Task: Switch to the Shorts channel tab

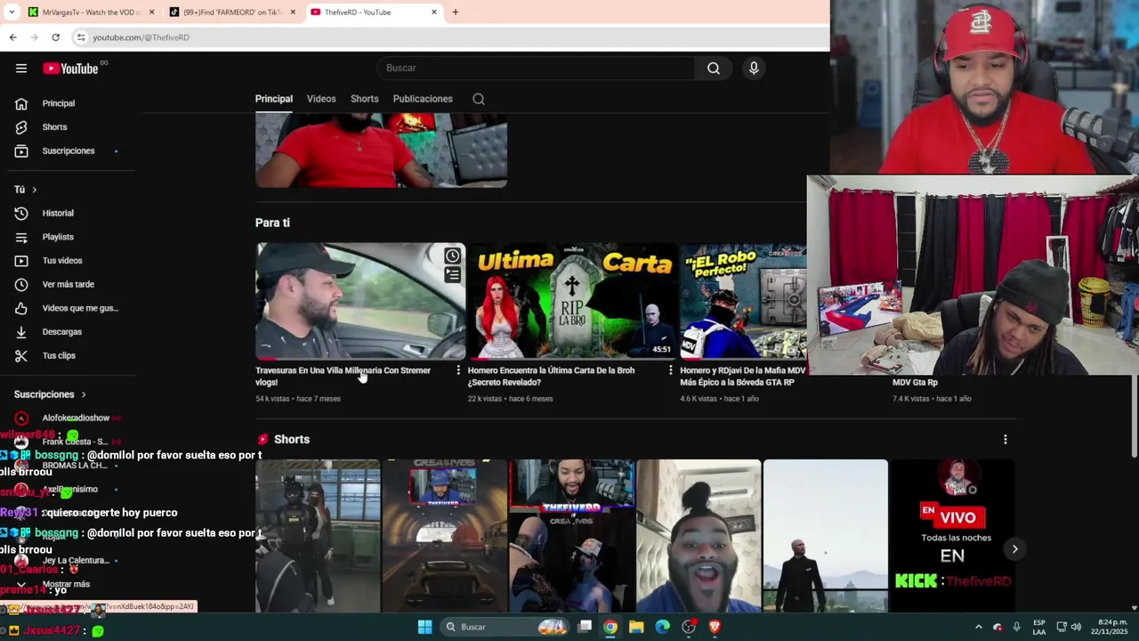Action: click(364, 99)
